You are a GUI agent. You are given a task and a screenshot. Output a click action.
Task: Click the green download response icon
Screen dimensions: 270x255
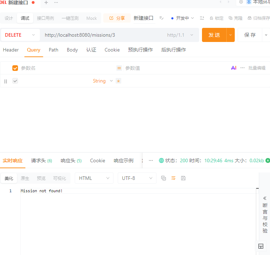point(268,160)
